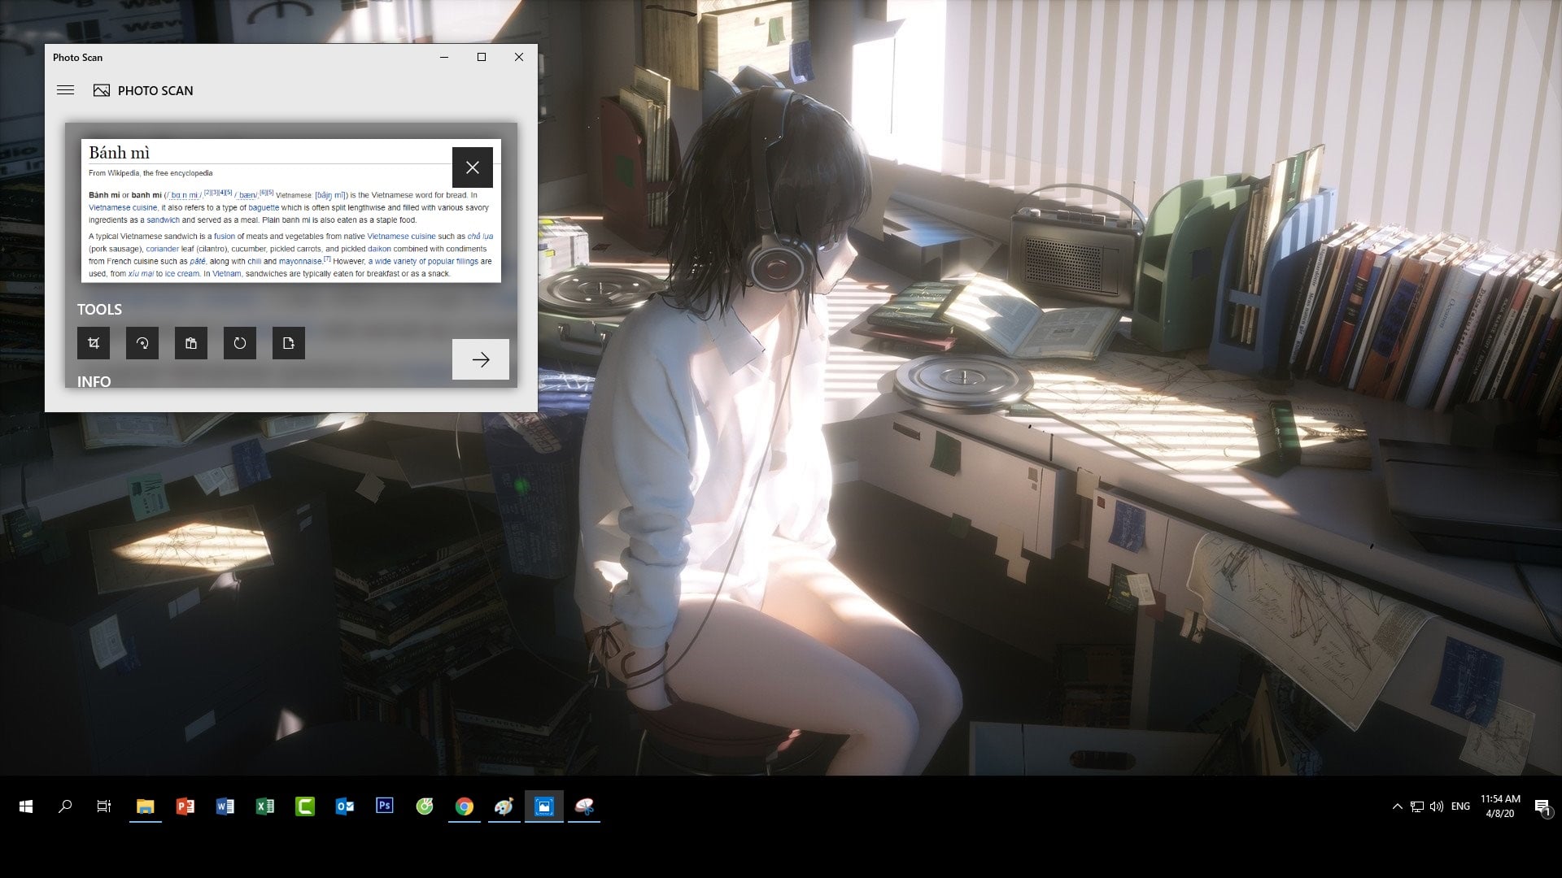Switch input language from ENG
This screenshot has width=1562, height=878.
1460,806
